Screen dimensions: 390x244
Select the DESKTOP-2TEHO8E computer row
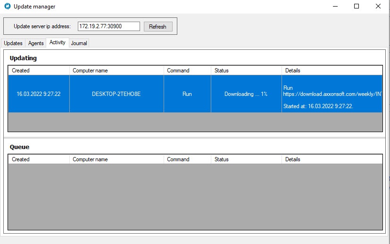pyautogui.click(x=116, y=94)
